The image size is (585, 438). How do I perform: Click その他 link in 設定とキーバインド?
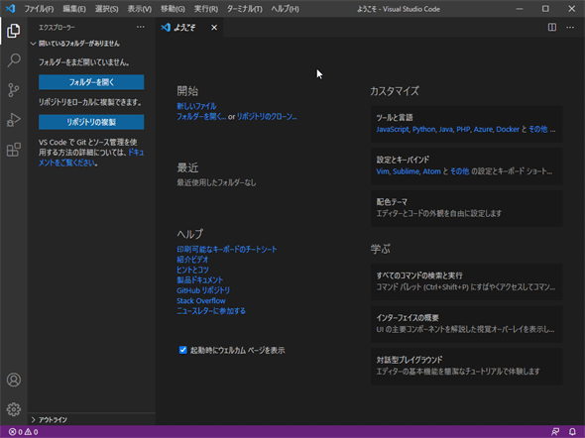coord(460,171)
